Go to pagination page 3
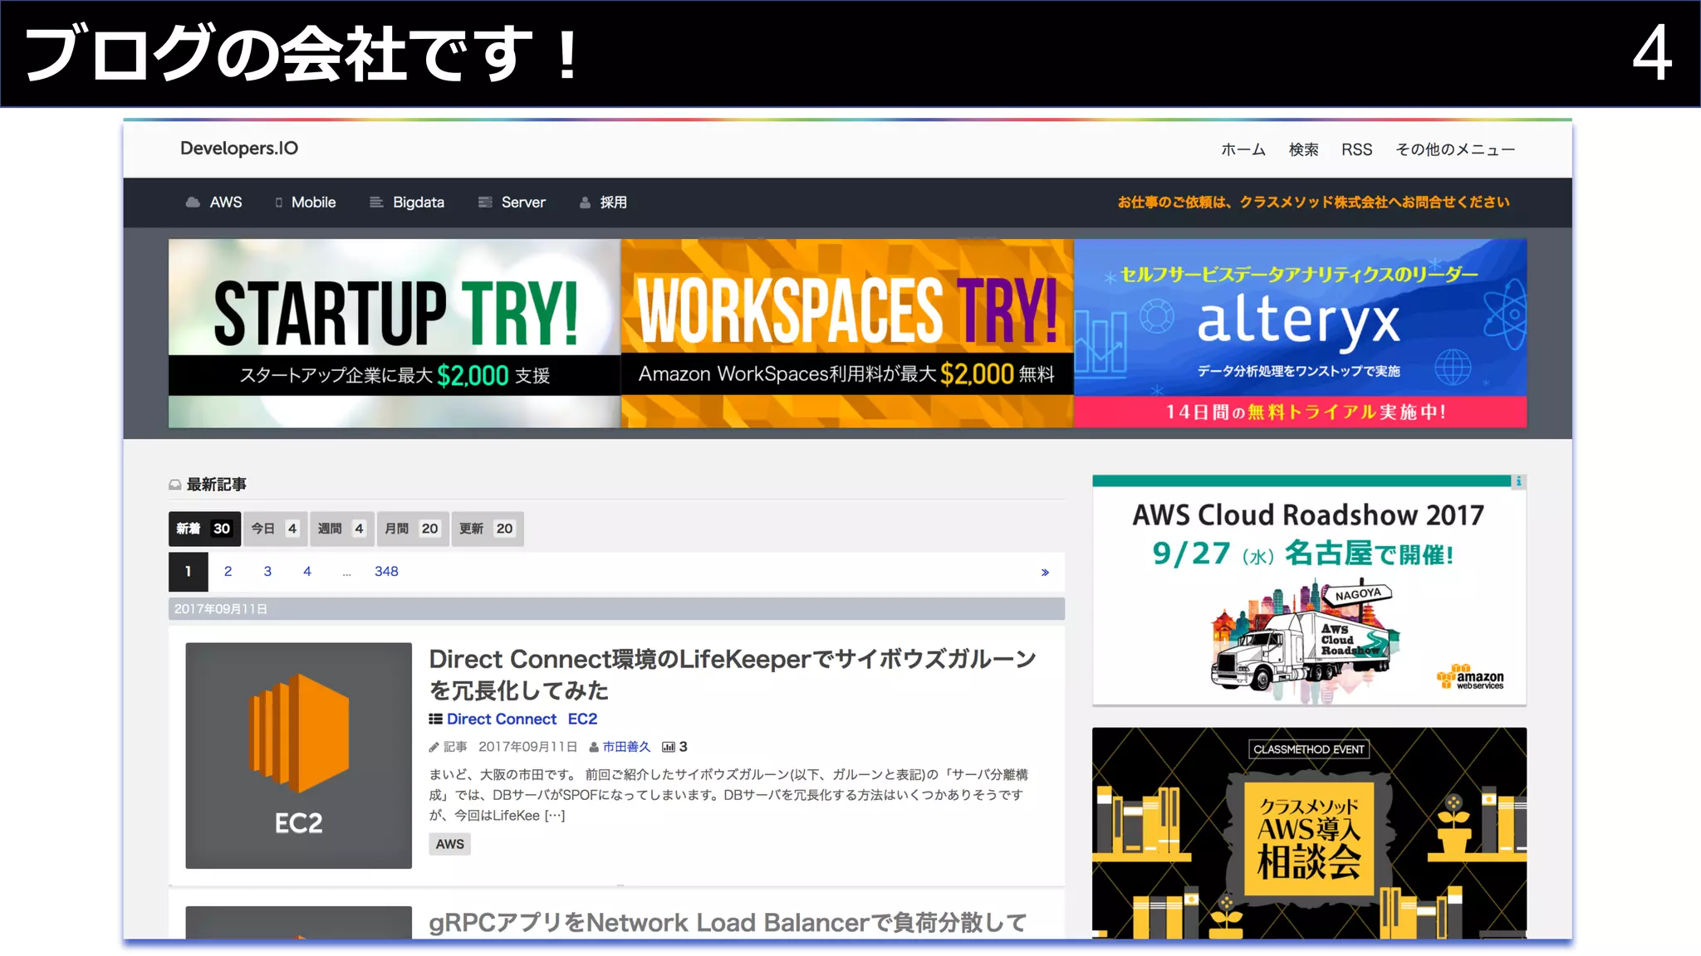1701x956 pixels. [267, 572]
